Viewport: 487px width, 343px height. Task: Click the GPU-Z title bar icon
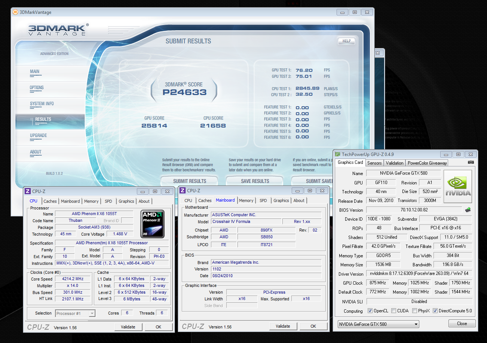338,154
